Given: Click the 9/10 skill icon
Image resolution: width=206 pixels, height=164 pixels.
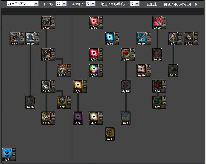Looking at the screenshot, I should pyautogui.click(x=62, y=69).
